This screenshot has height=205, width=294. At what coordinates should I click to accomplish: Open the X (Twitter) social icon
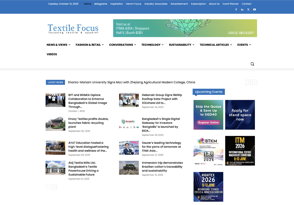[248, 9]
